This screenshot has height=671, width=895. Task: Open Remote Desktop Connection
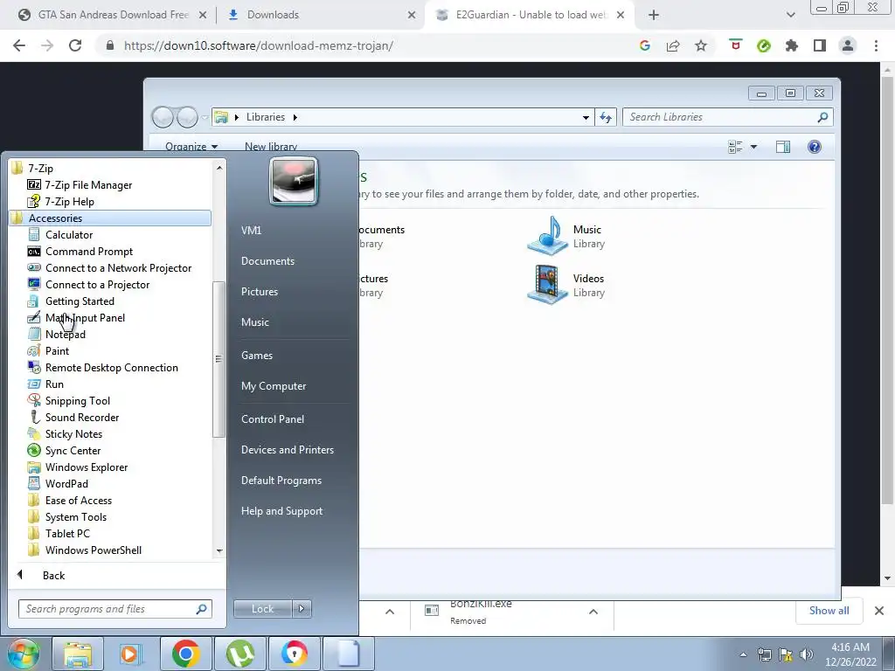point(103,368)
